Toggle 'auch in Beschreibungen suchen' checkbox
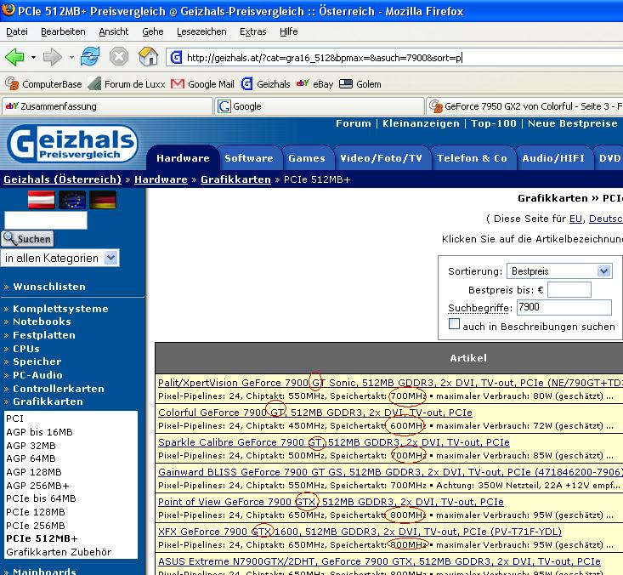This screenshot has height=575, width=623. coord(454,324)
